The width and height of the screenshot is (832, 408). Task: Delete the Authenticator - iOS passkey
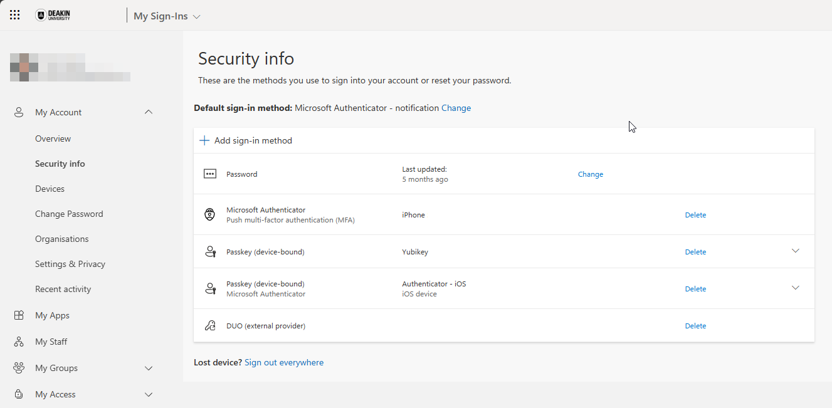click(695, 289)
